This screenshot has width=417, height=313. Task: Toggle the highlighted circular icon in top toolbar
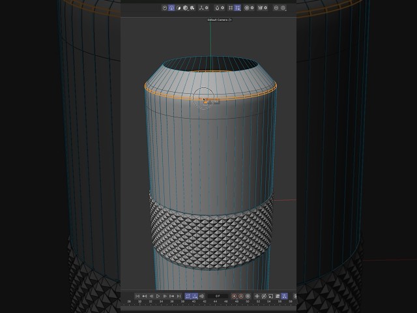(171, 8)
